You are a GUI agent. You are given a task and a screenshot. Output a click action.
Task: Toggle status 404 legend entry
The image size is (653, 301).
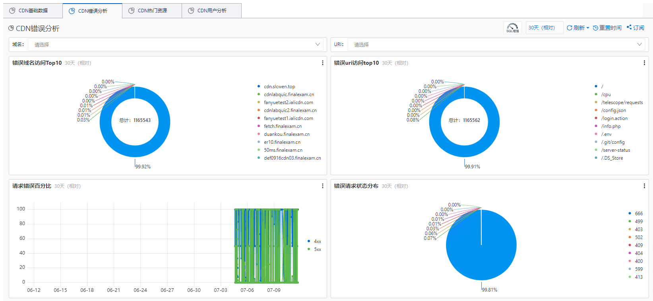[x=636, y=253]
